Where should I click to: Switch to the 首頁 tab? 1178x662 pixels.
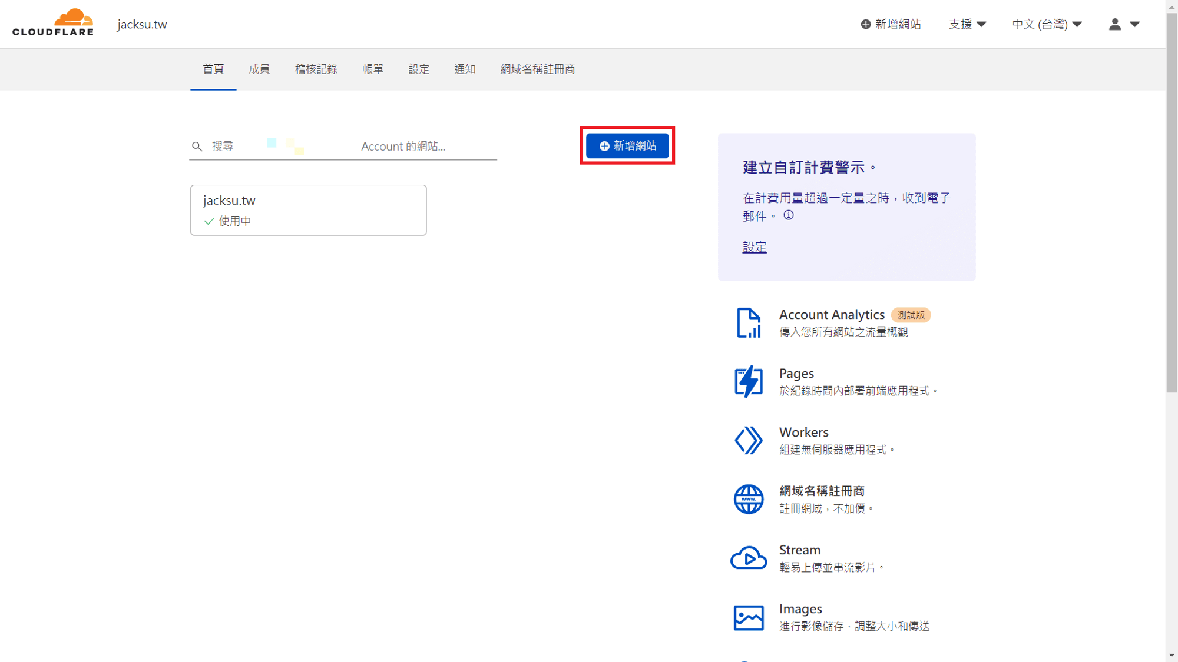(213, 69)
